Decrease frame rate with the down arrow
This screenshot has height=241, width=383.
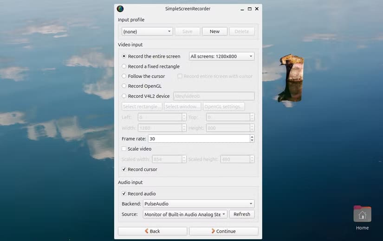tap(252, 141)
